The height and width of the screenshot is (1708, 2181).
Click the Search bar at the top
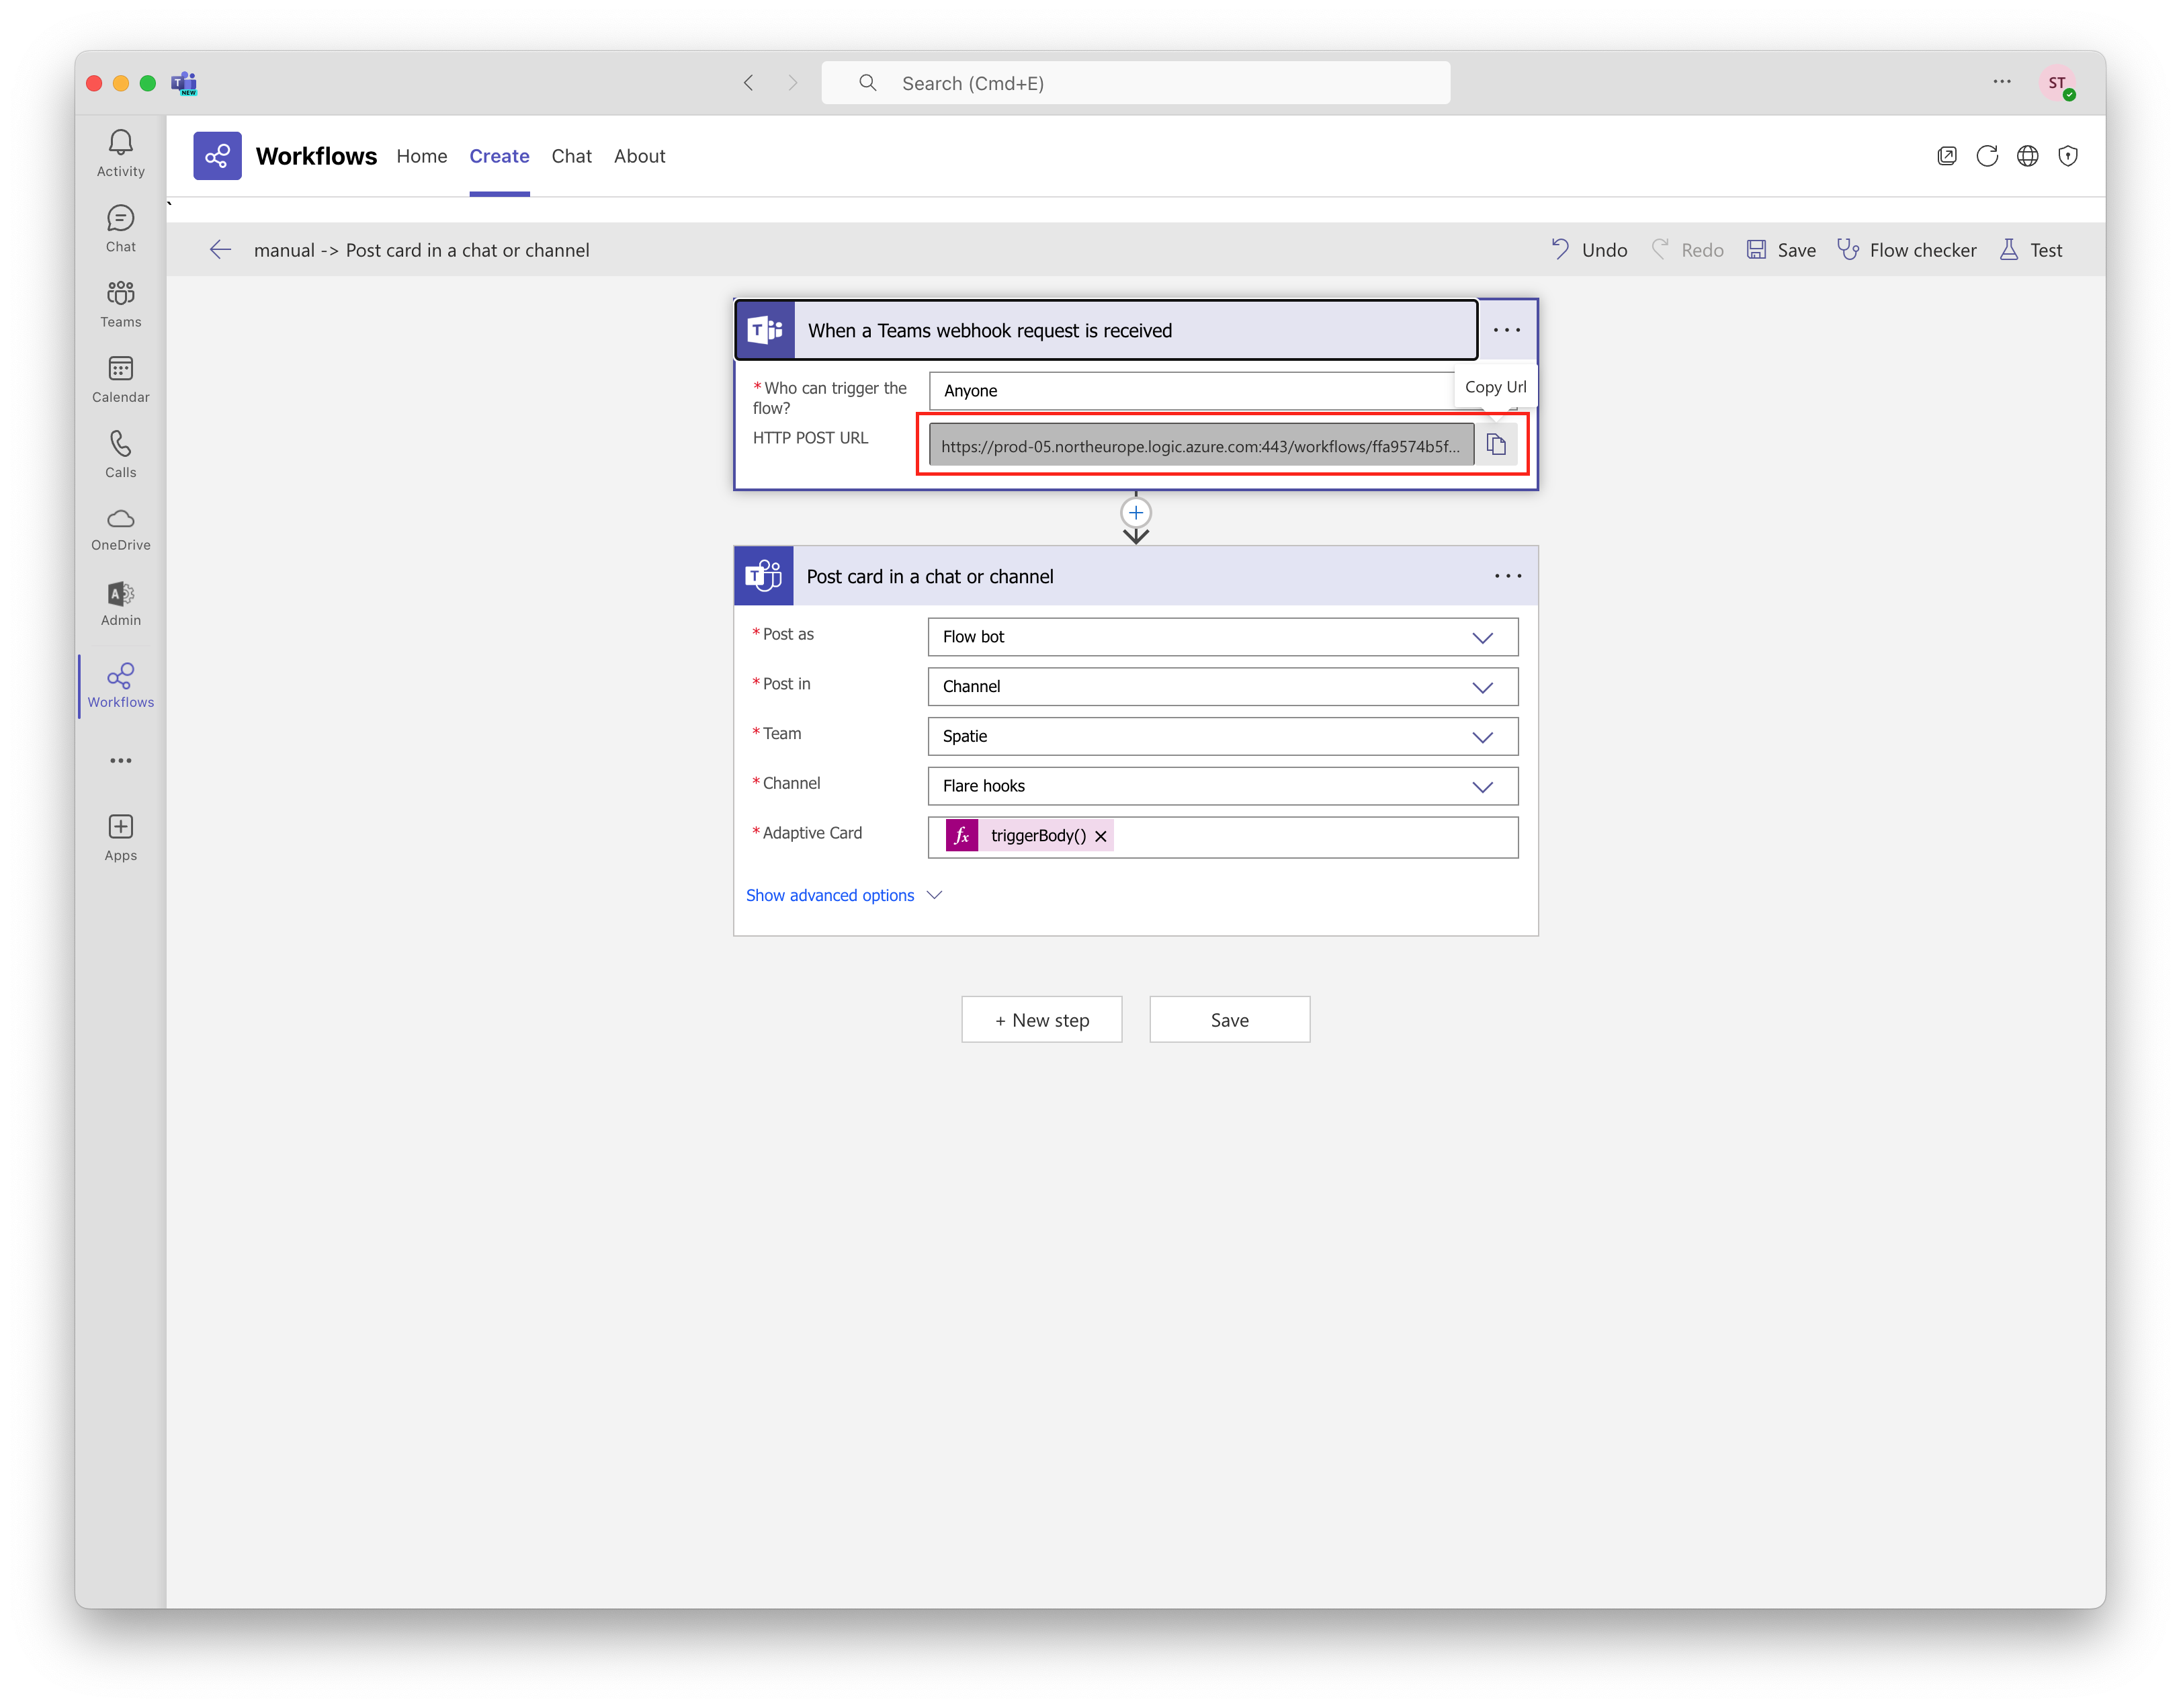coord(1135,83)
